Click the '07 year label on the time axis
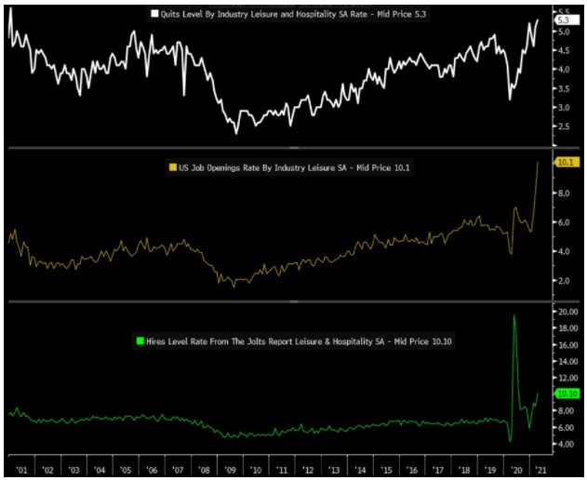587x480 pixels. coord(178,470)
